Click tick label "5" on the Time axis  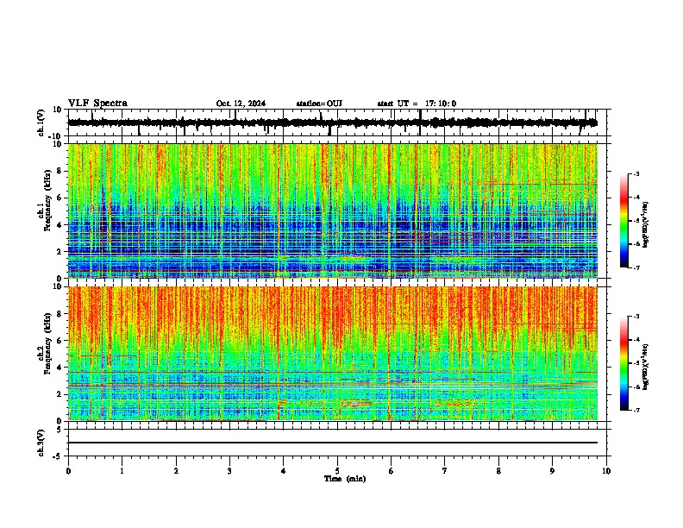tap(337, 471)
